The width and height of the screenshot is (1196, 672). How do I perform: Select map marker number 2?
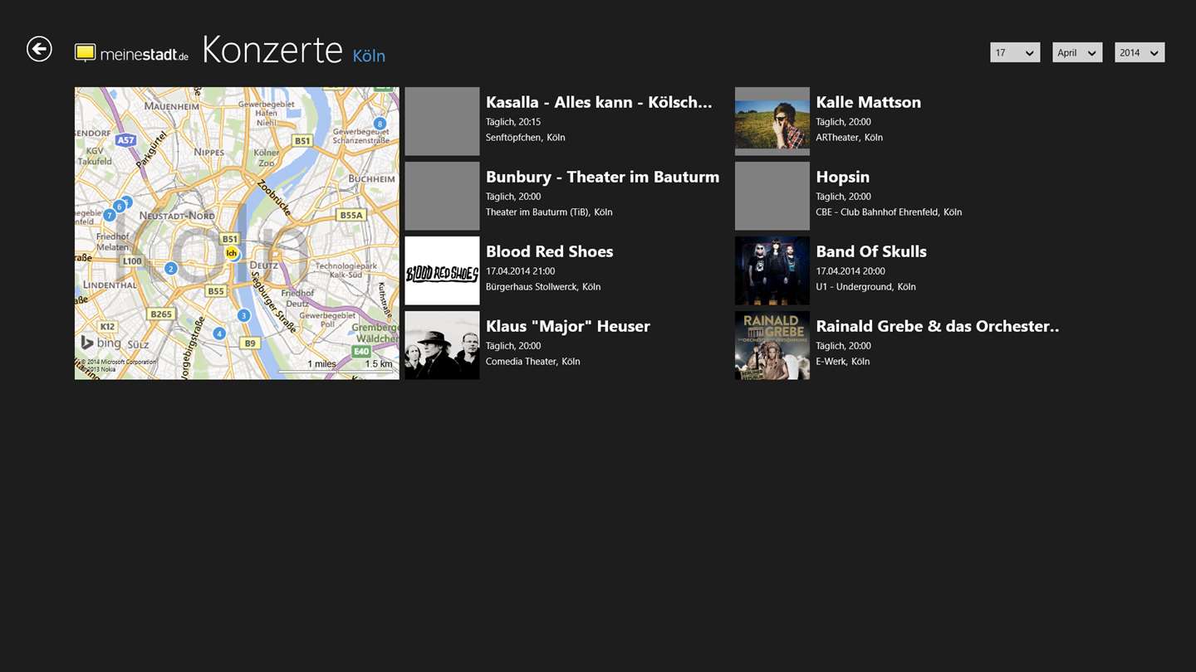click(x=170, y=268)
